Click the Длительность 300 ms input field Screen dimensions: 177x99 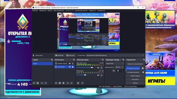tap(118, 67)
